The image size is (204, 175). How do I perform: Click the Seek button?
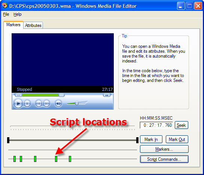[x=182, y=125]
